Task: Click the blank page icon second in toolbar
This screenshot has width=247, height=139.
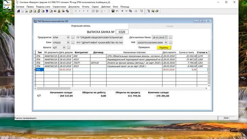Action: coord(22,11)
